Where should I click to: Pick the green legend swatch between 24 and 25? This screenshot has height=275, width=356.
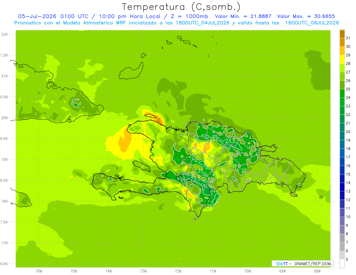[342, 93]
